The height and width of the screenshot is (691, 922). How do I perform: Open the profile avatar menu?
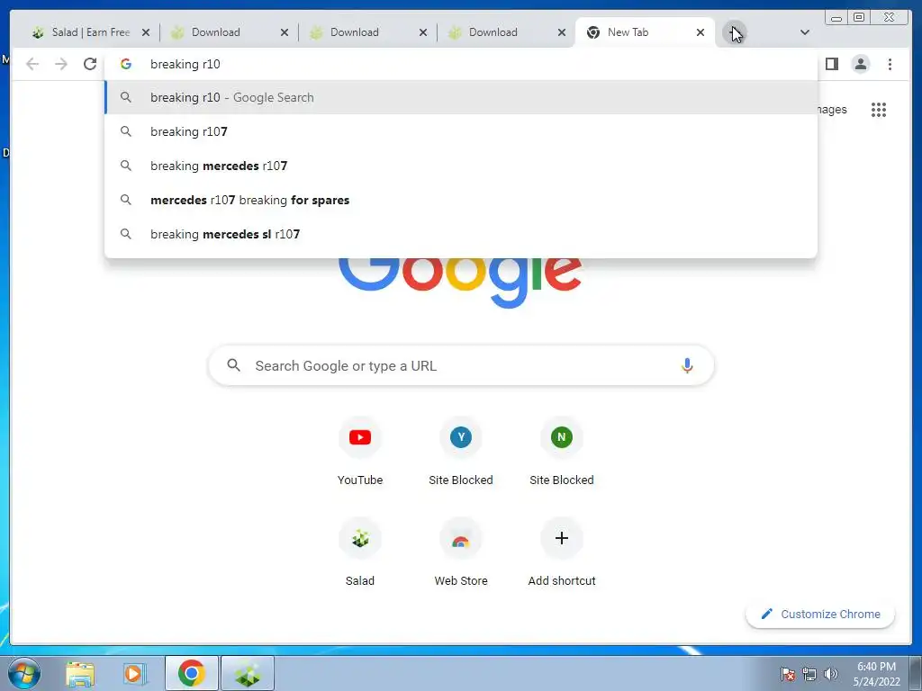click(x=860, y=64)
